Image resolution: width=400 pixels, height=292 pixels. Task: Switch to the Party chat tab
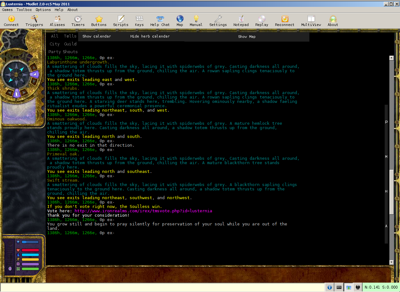(55, 52)
